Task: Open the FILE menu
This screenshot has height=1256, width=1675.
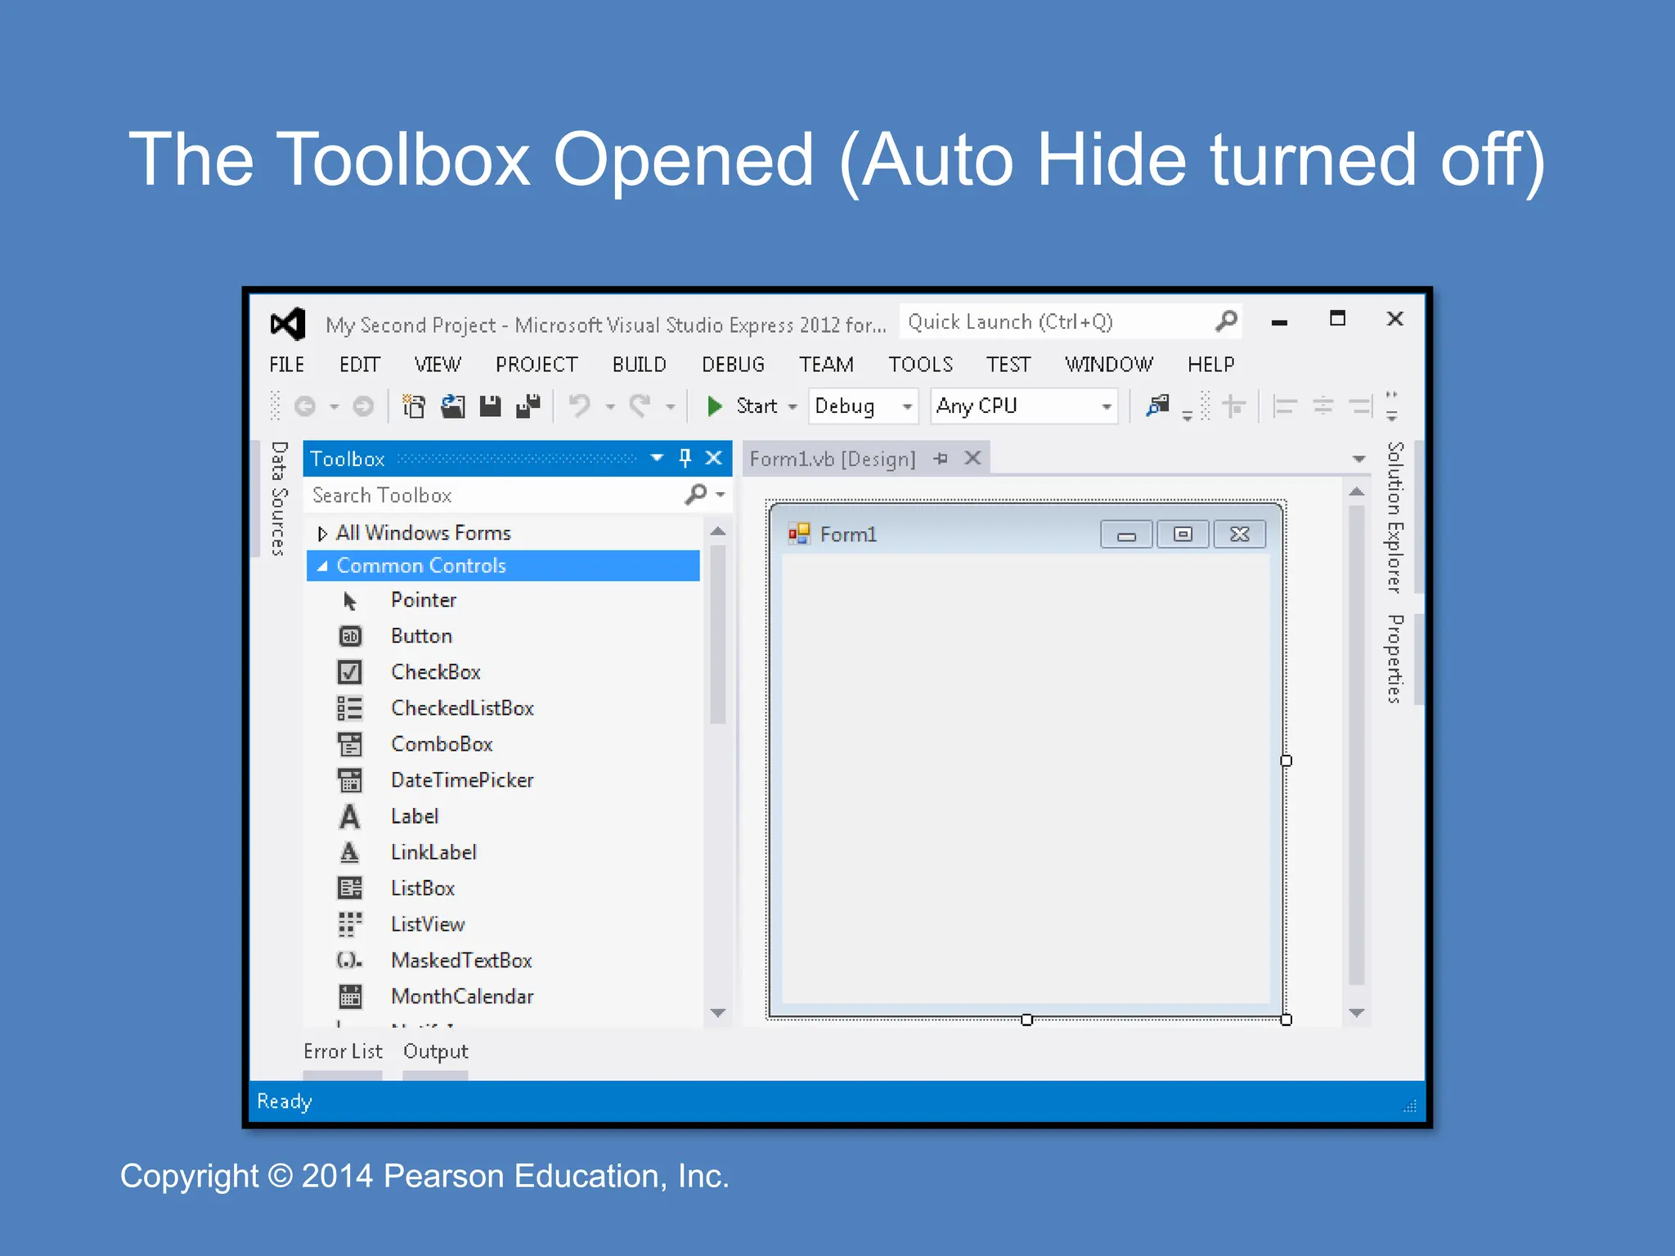Action: point(287,365)
